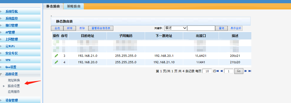Go to previous page arrow icon
The image size is (291, 103).
click(x=221, y=71)
